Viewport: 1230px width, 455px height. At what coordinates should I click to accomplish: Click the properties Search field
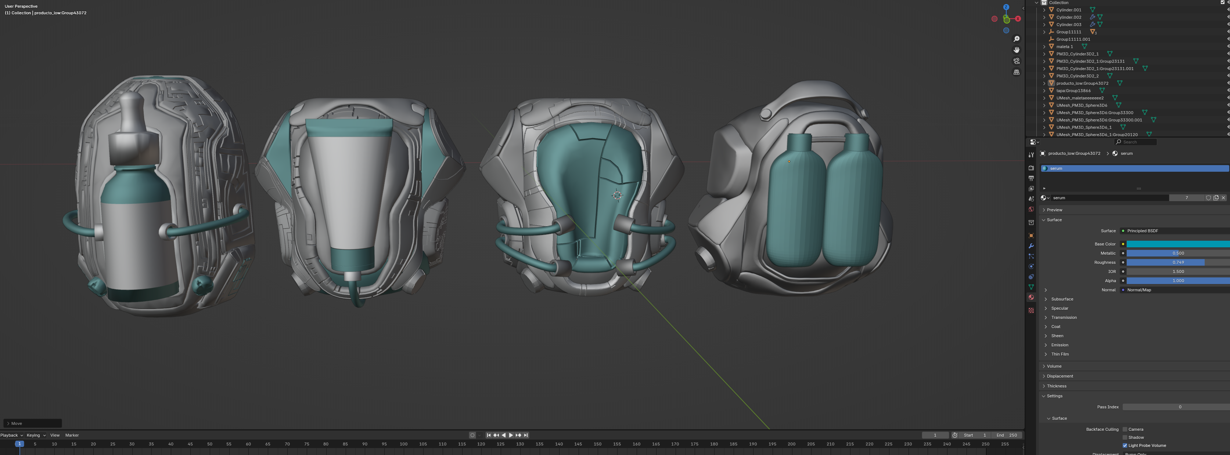click(1136, 142)
